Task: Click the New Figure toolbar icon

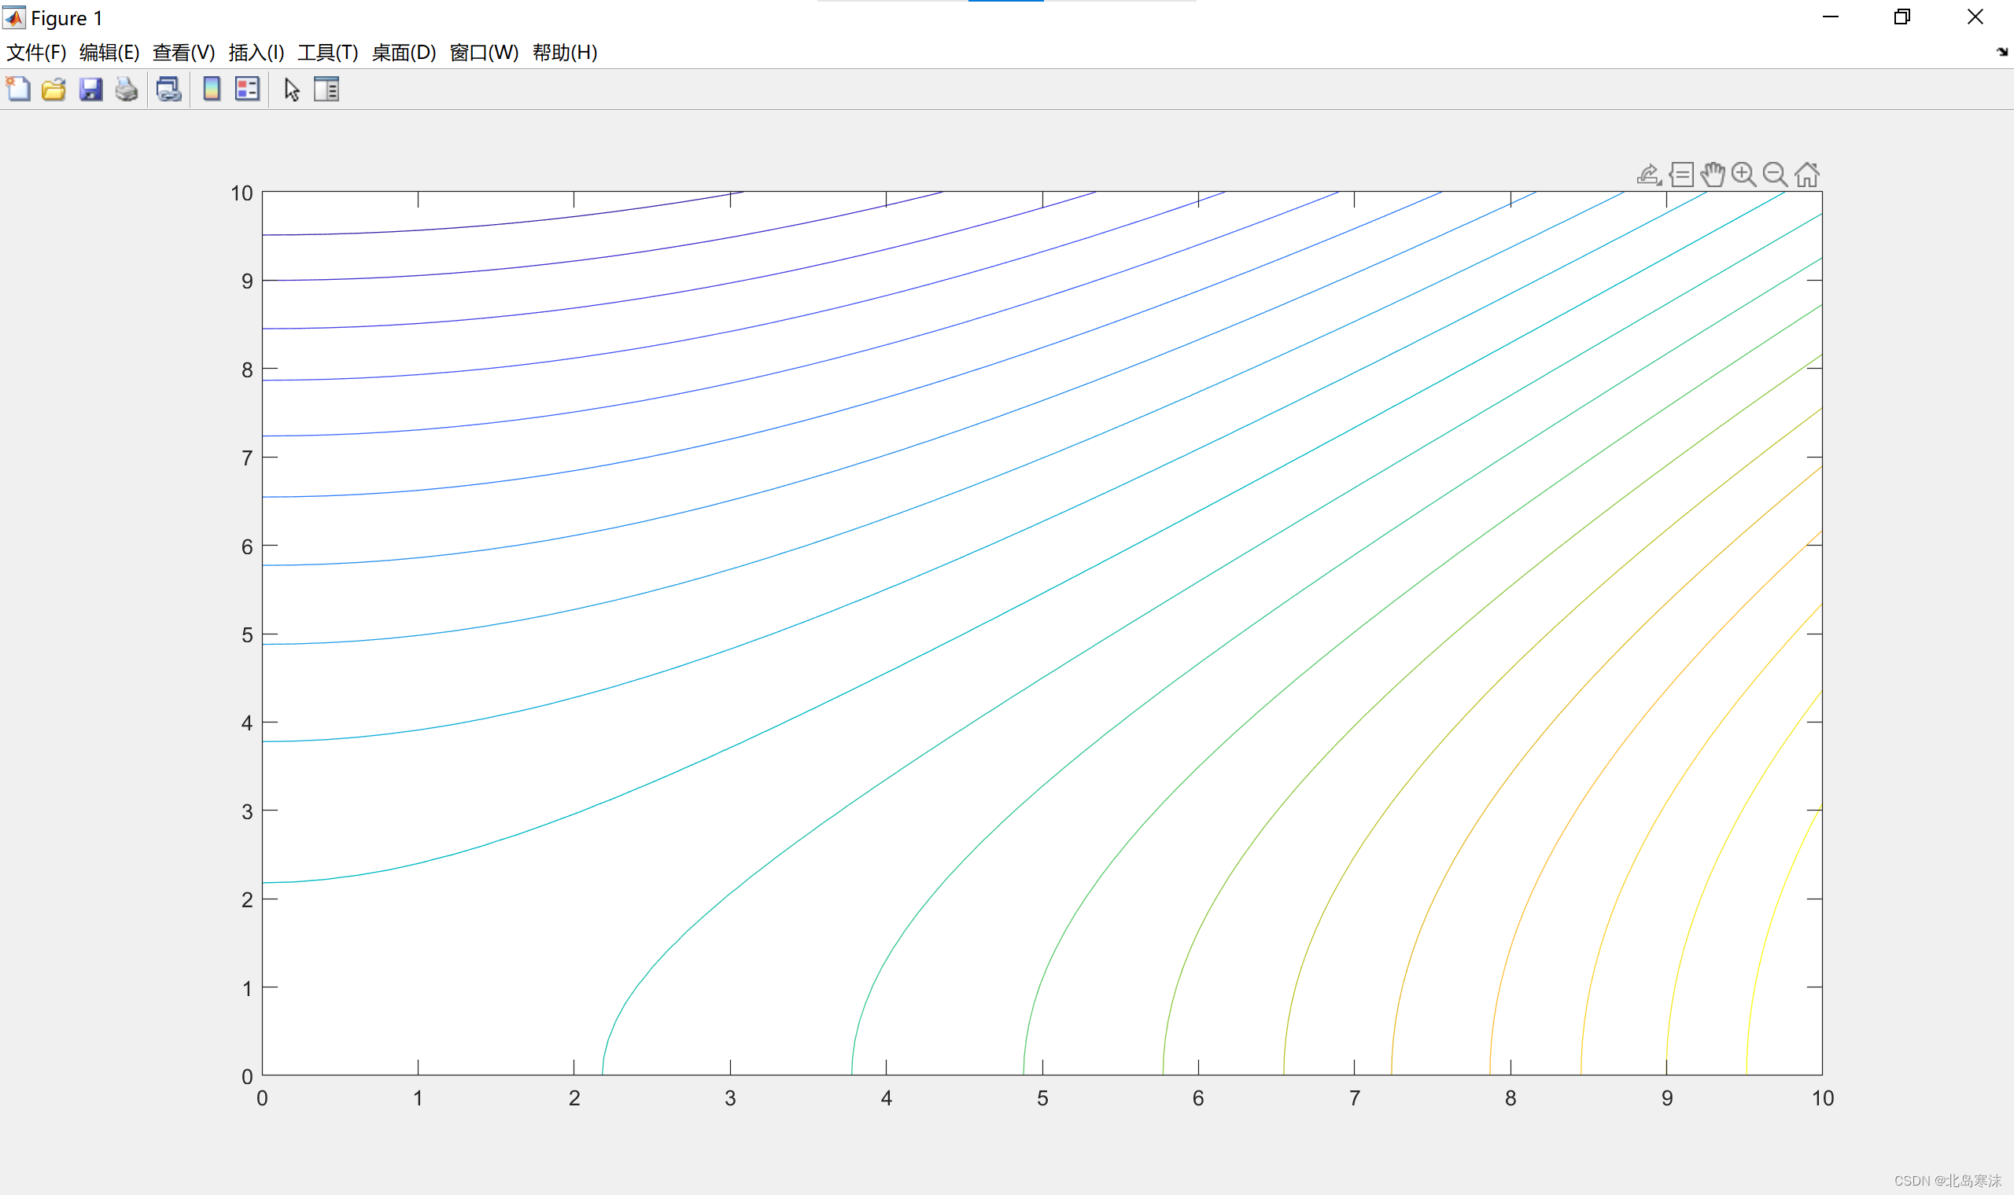Action: (18, 90)
